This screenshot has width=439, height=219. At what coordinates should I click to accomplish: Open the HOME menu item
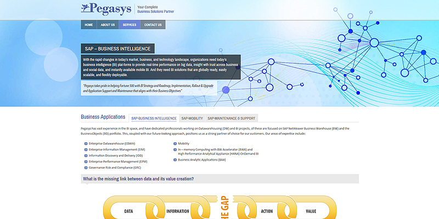click(x=89, y=25)
